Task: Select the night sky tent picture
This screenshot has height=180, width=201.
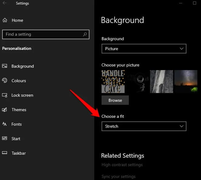Action: pyautogui.click(x=186, y=82)
